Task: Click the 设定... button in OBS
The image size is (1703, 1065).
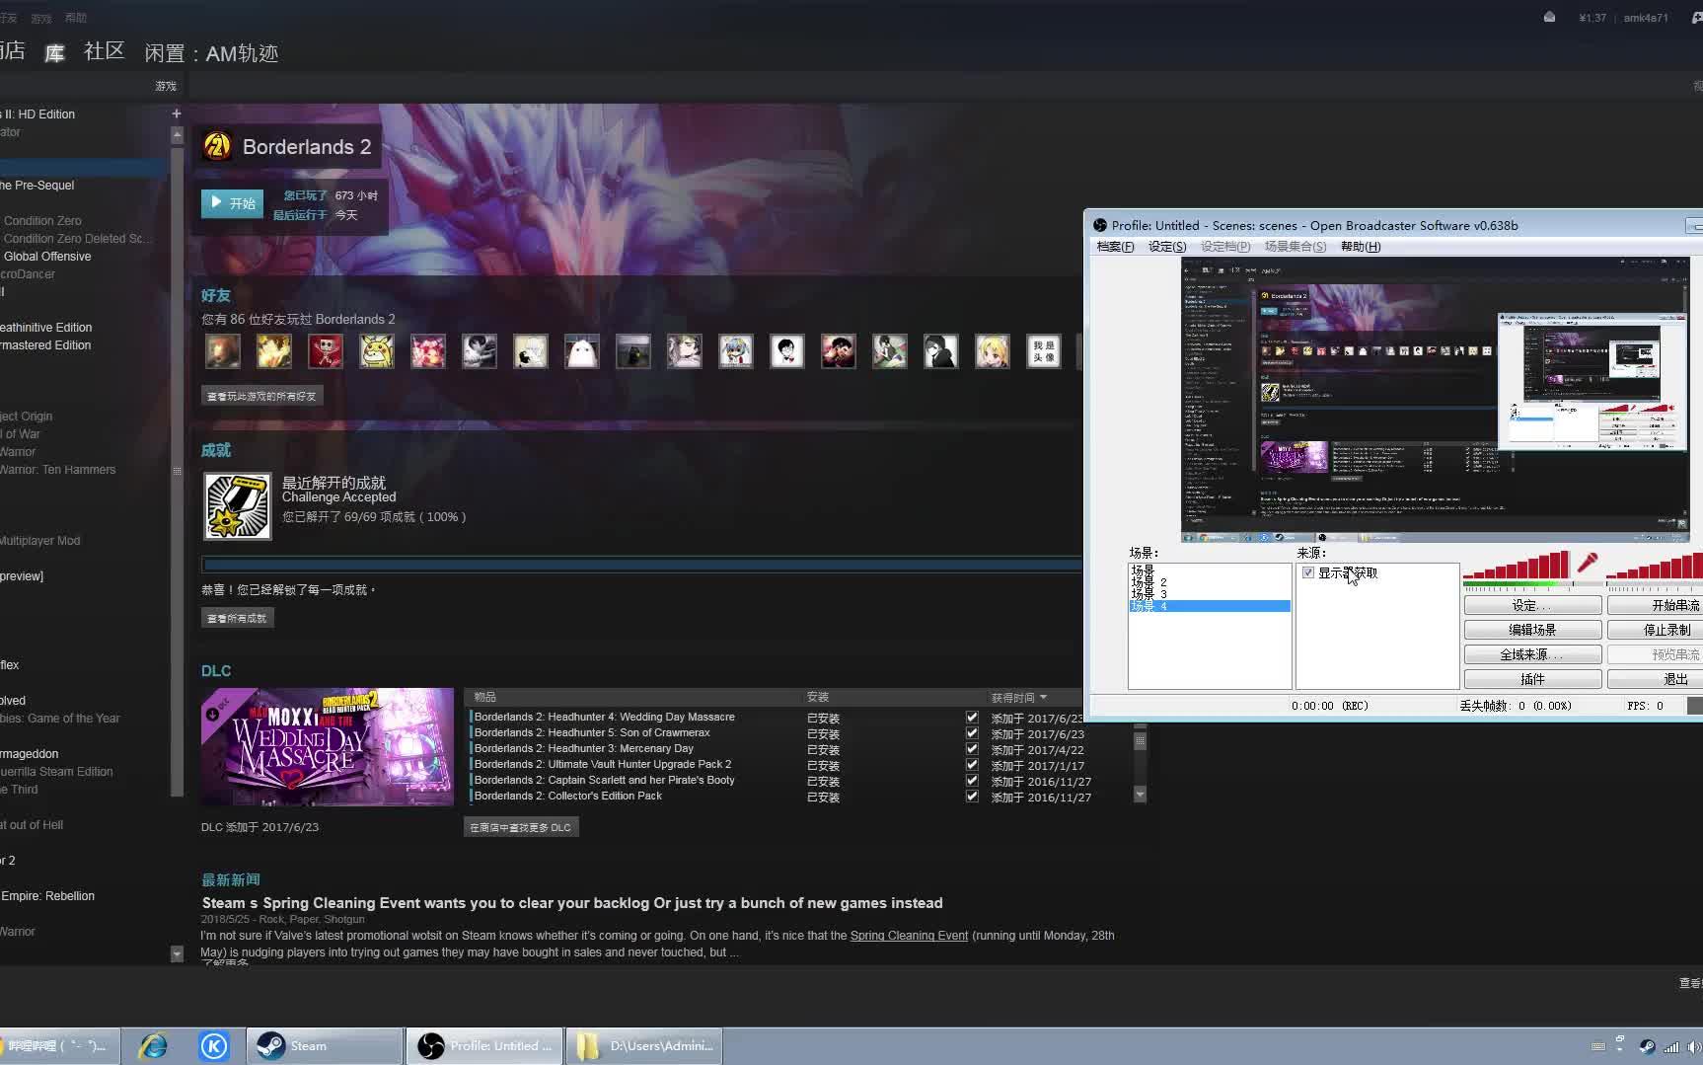Action: 1532,605
